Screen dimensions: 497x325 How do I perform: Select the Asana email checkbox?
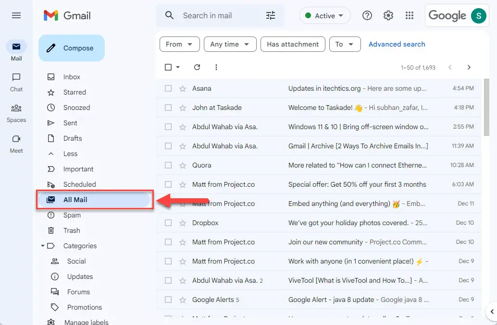point(168,88)
